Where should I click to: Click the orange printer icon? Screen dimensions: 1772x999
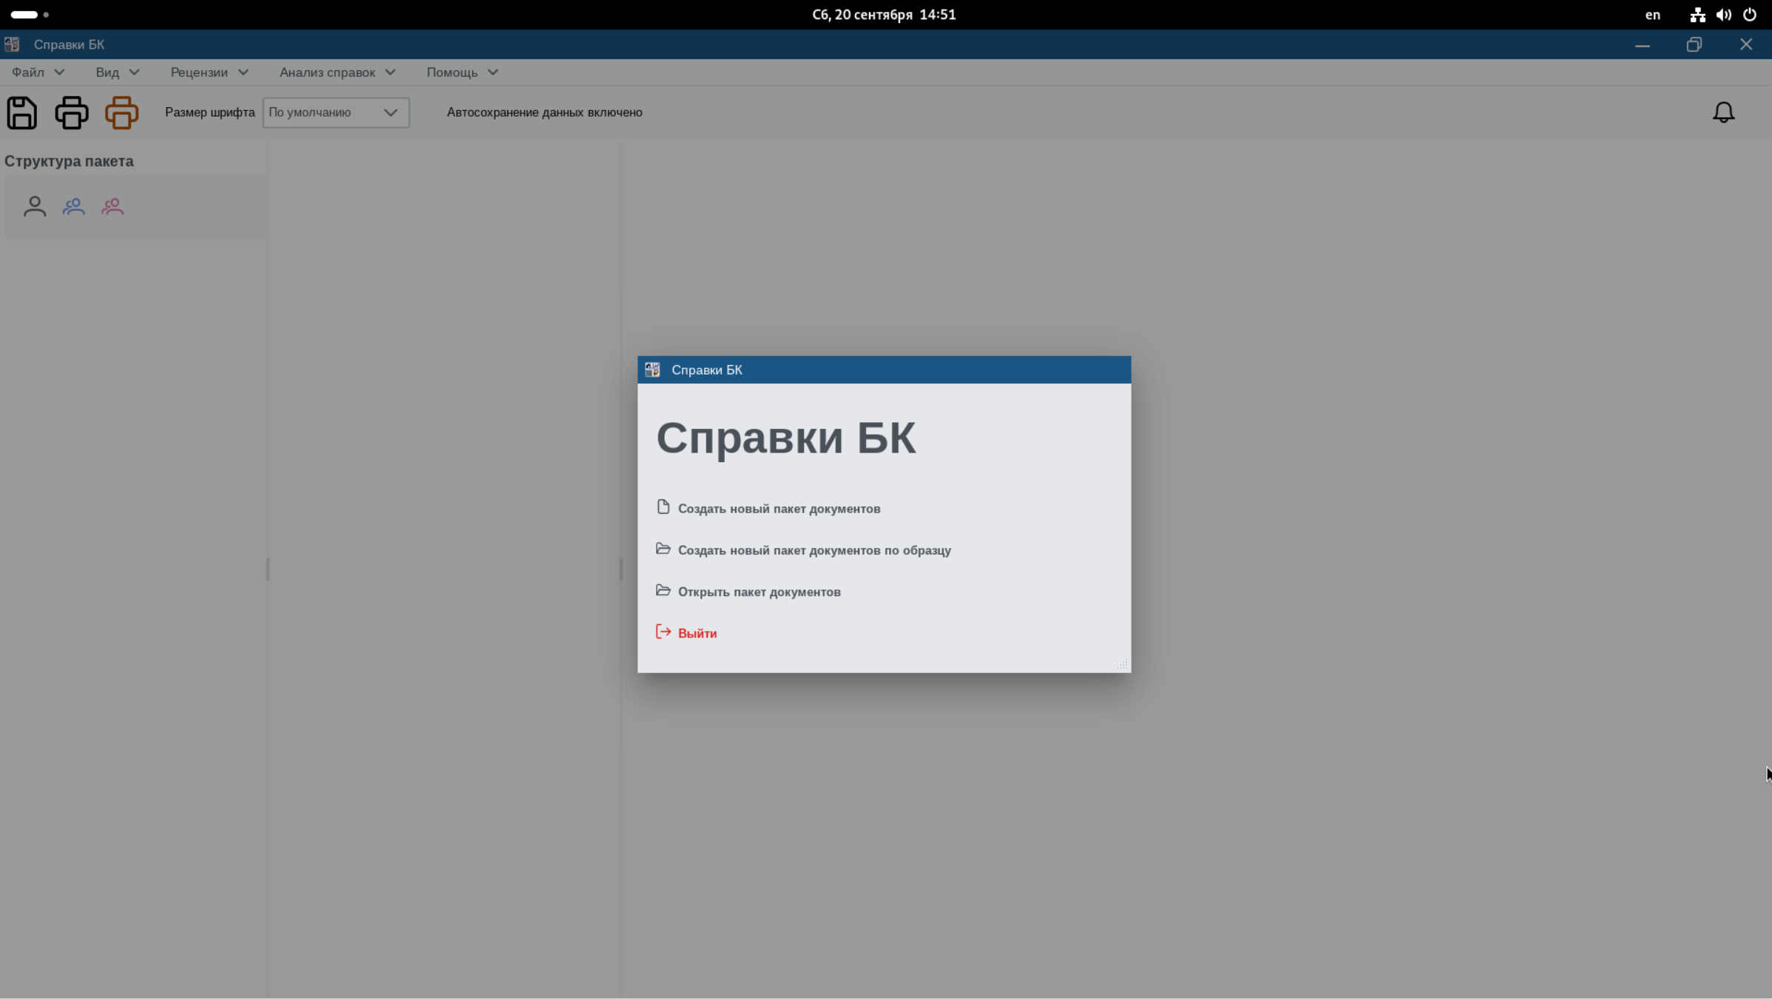pos(122,113)
